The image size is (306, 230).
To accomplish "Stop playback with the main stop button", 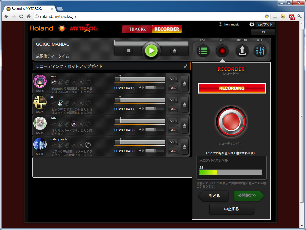I will tap(128, 51).
